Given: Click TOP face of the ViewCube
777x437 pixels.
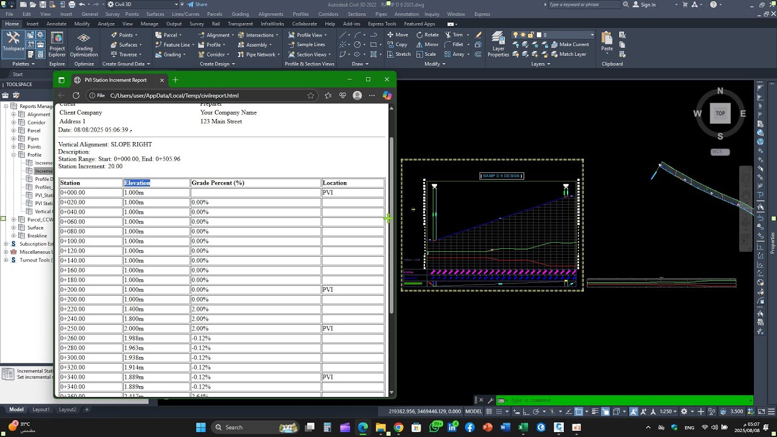Looking at the screenshot, I should [x=720, y=113].
